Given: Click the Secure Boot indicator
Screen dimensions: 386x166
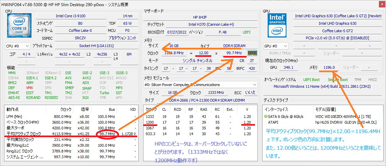Looking at the screenshot, I should click(x=338, y=80).
